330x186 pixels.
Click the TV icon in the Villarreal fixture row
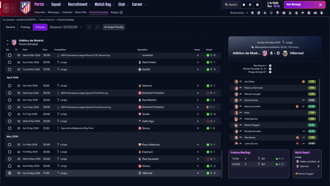(x=19, y=173)
